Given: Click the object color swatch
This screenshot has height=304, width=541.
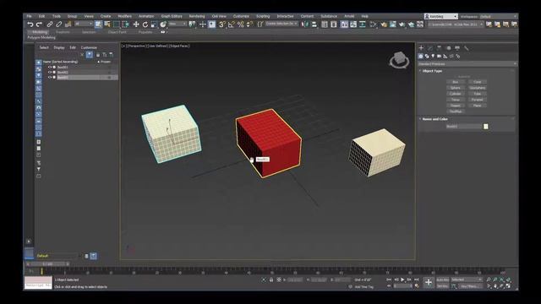Looking at the screenshot, I should pos(486,127).
